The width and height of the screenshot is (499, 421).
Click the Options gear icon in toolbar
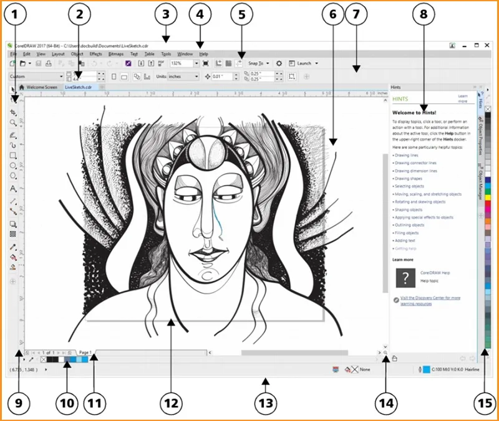(279, 64)
